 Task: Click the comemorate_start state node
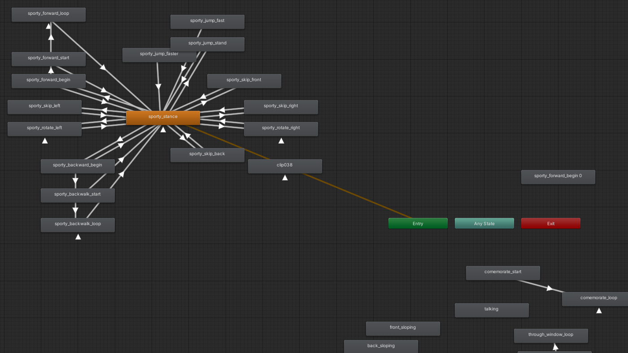503,273
